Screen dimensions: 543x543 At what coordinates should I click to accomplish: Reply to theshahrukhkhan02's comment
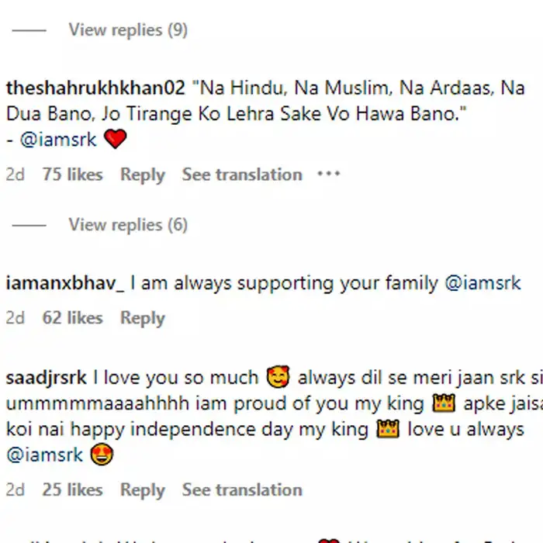coord(142,175)
